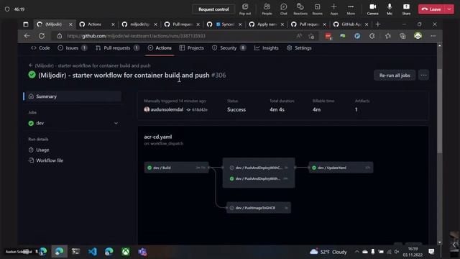Open the browser settings ellipsis menu
The image size is (460, 259).
[433, 36]
